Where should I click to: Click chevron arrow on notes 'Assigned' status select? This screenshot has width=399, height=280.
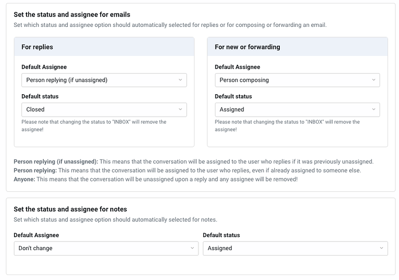[x=382, y=248]
